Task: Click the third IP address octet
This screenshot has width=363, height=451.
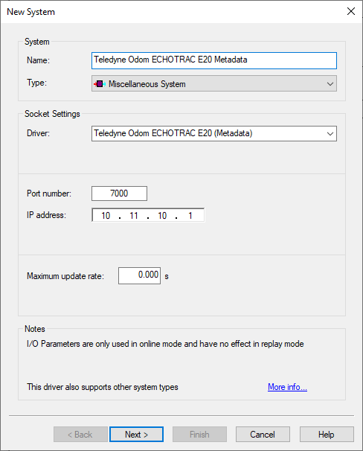Action: [162, 215]
